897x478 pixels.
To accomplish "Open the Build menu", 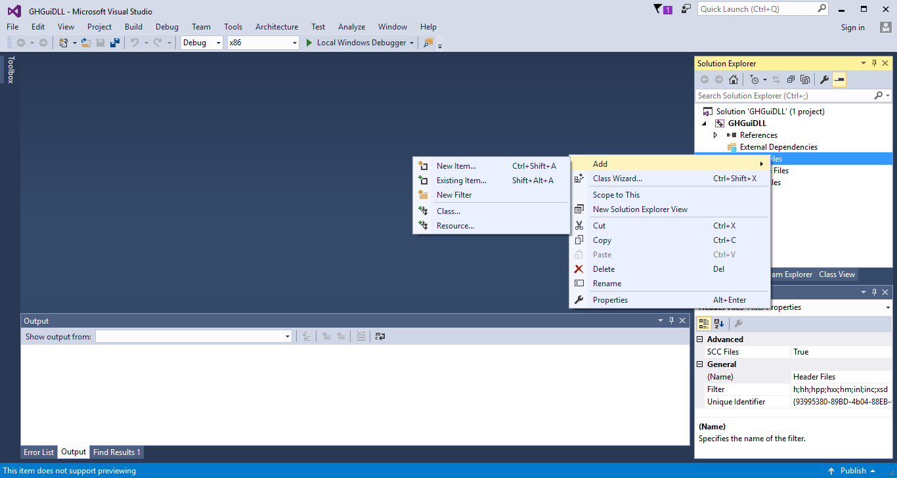I will click(133, 27).
